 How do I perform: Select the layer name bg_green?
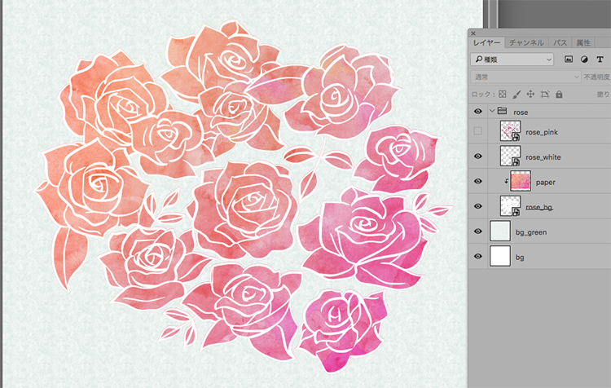coord(530,232)
